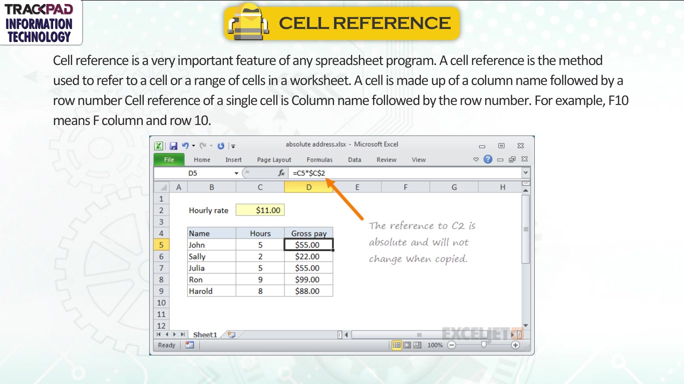Click the cell containing Harold
The height and width of the screenshot is (384, 684).
point(211,291)
